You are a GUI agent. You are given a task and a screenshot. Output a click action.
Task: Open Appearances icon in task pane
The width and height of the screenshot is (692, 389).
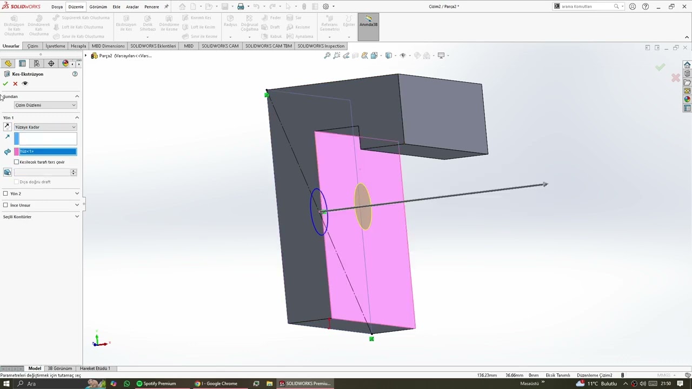(687, 99)
